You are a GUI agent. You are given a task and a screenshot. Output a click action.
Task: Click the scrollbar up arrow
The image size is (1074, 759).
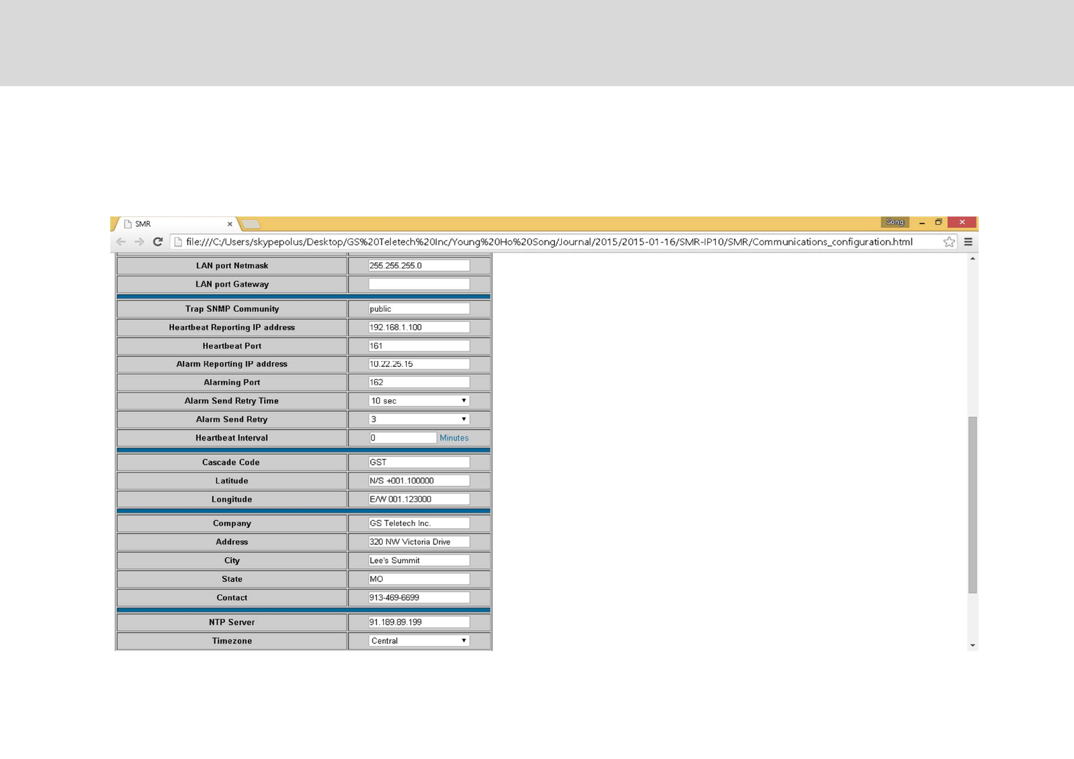[973, 258]
